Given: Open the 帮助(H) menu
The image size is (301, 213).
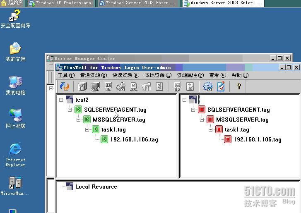Looking at the screenshot, I should pos(240,75).
